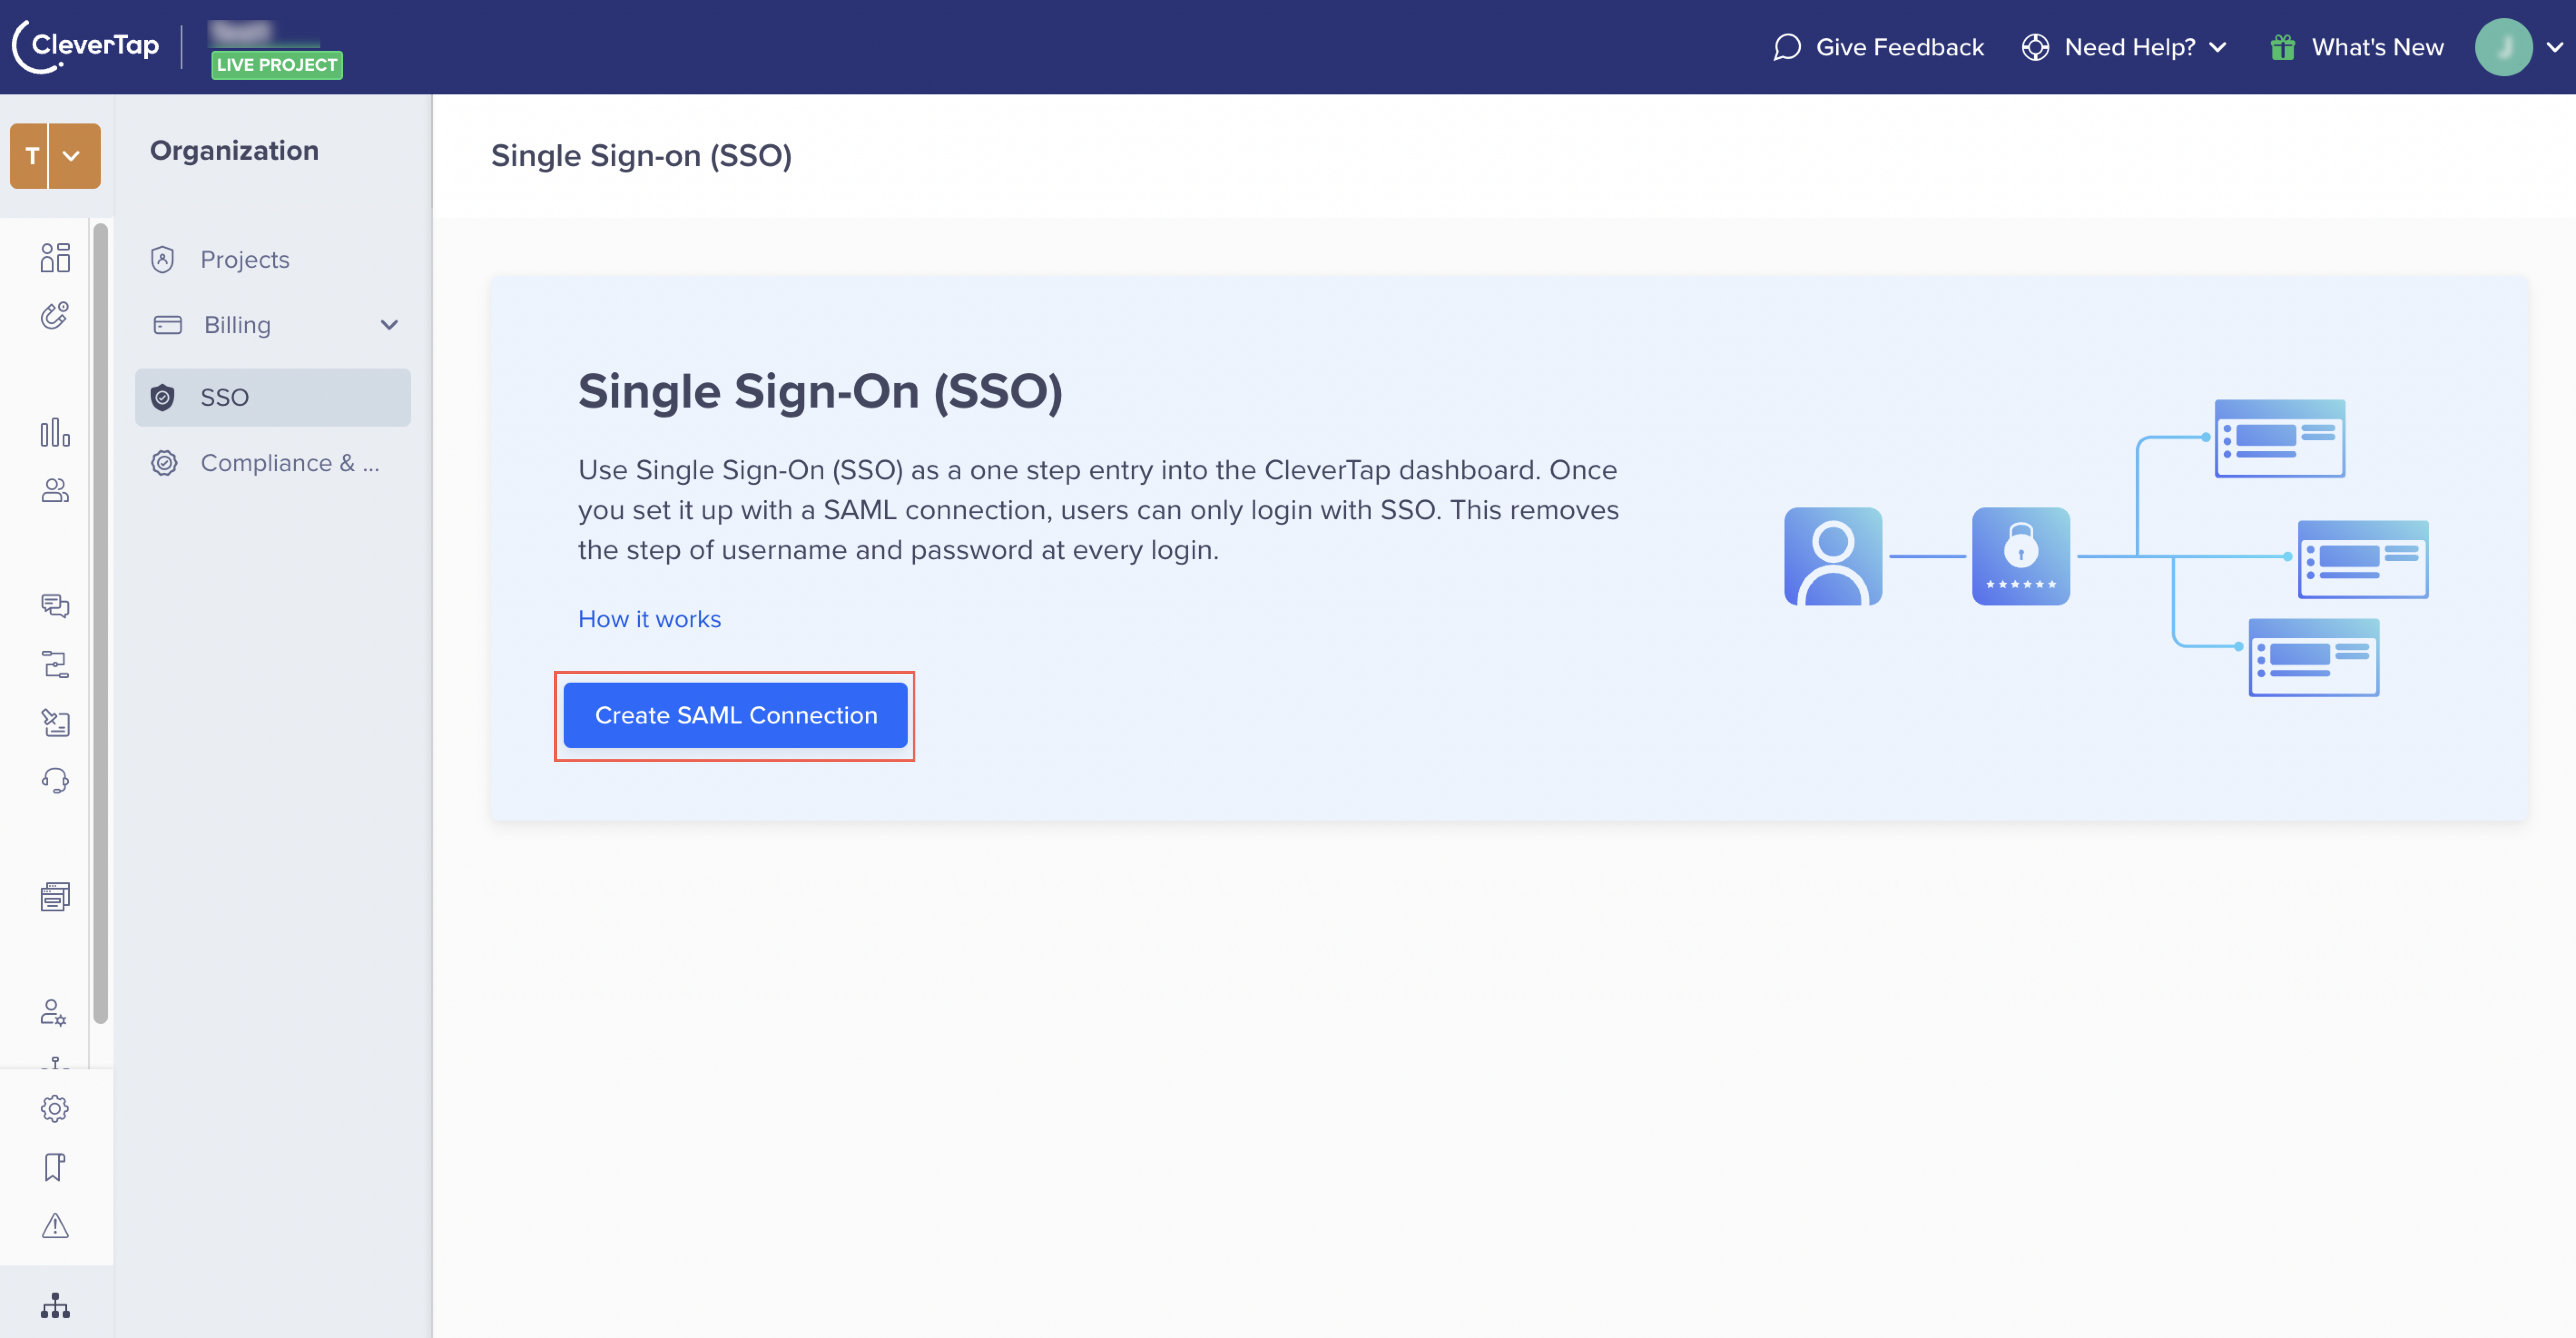Screen dimensions: 2576x1338
Task: Open the segments people icon
Action: pos(55,490)
